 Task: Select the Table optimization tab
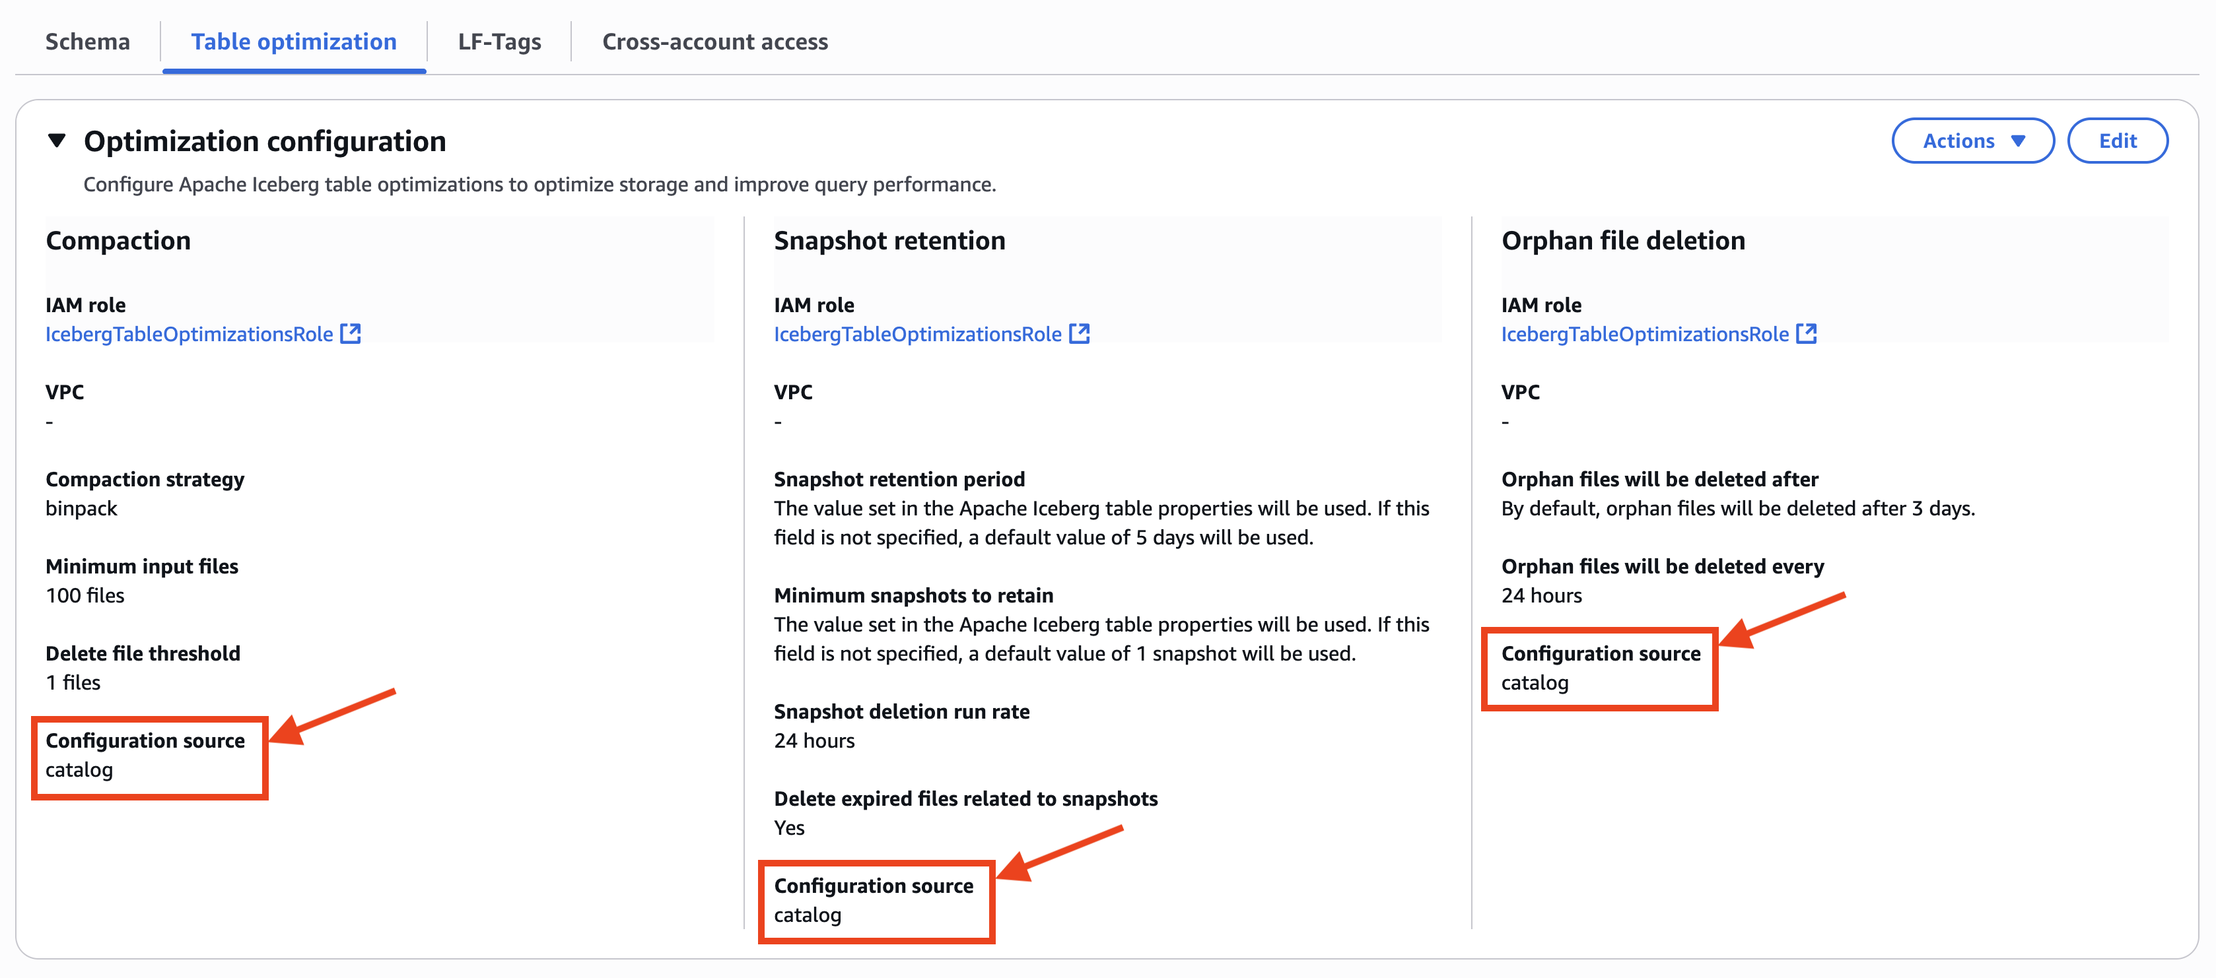[293, 42]
